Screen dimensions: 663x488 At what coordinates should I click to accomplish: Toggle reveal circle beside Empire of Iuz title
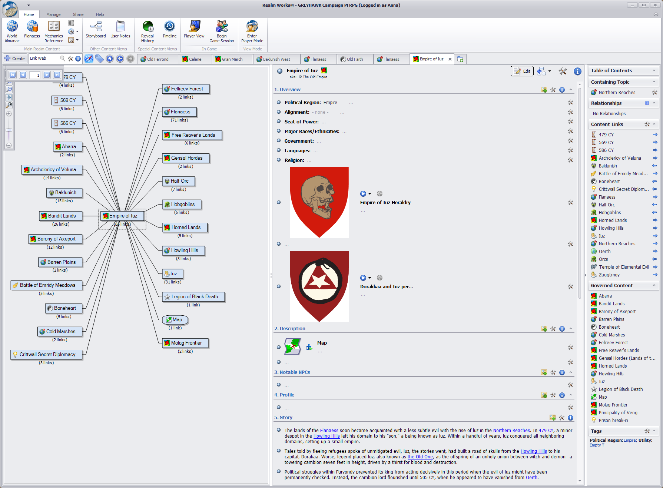280,71
